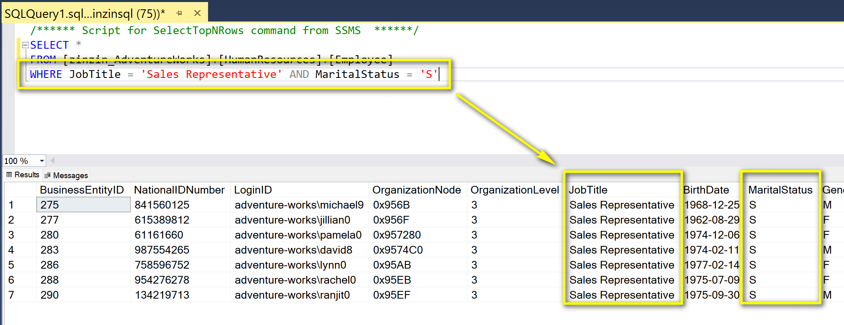
Task: Select the MaritalStatus column header
Action: point(781,190)
